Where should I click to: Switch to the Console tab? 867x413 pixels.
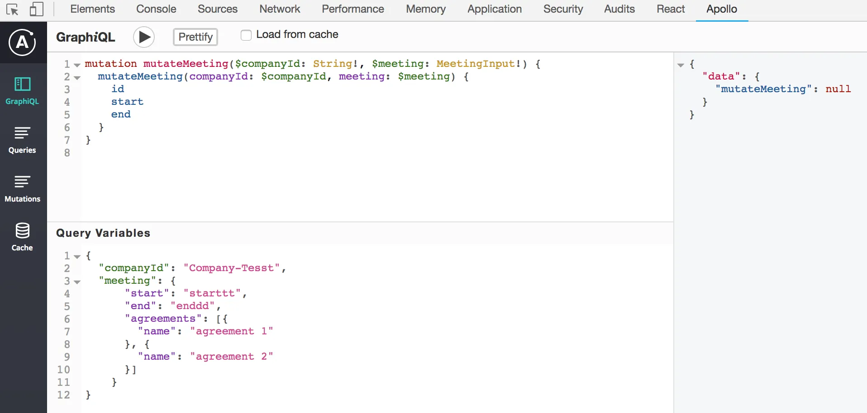pyautogui.click(x=156, y=9)
